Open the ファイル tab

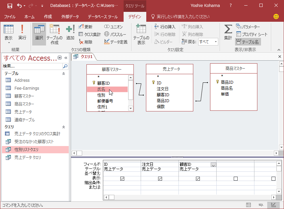coord(10,17)
